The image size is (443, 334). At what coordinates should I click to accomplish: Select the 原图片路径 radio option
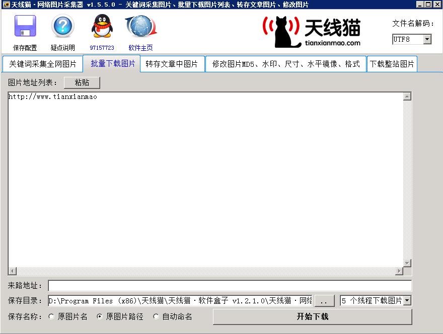pyautogui.click(x=100, y=316)
